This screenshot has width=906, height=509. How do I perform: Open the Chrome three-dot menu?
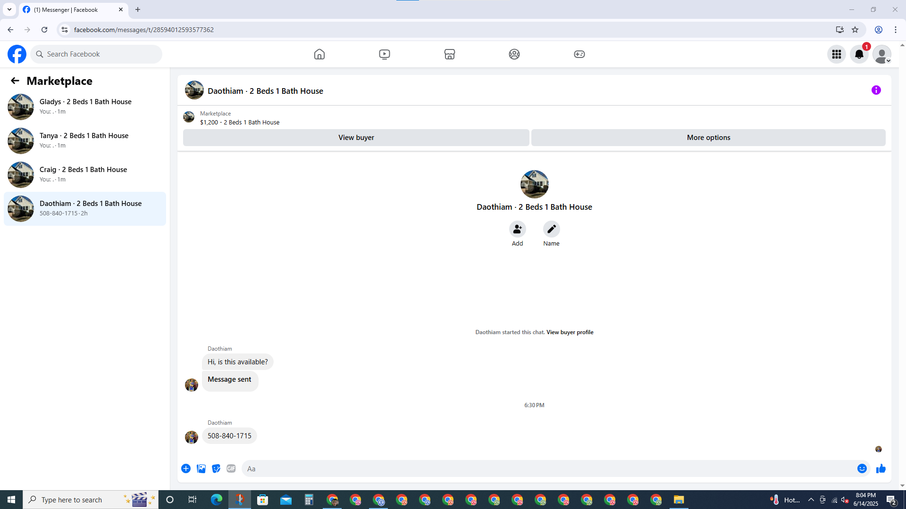pos(896,30)
